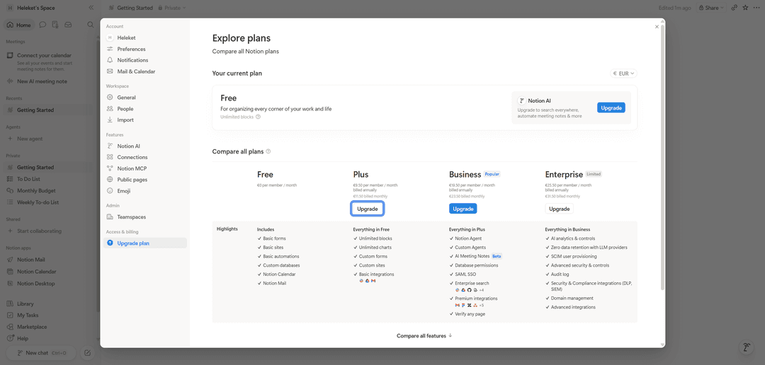Screen dimensions: 765x365
Task: Open the EUR currency dropdown
Action: pos(623,74)
